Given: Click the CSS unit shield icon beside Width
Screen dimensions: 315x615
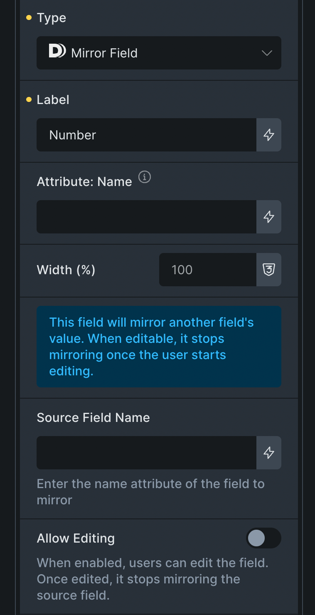Looking at the screenshot, I should 269,270.
